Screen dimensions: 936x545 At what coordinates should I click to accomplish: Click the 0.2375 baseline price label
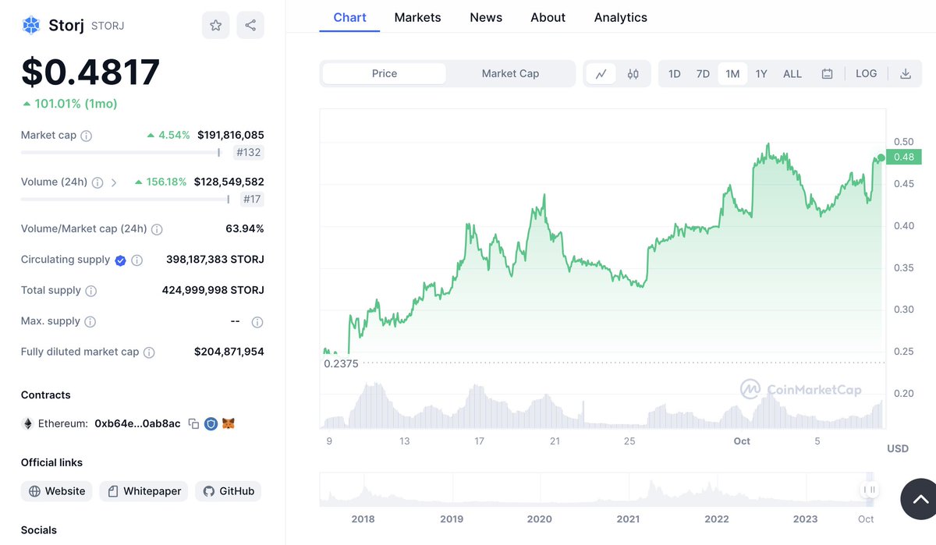pos(341,363)
